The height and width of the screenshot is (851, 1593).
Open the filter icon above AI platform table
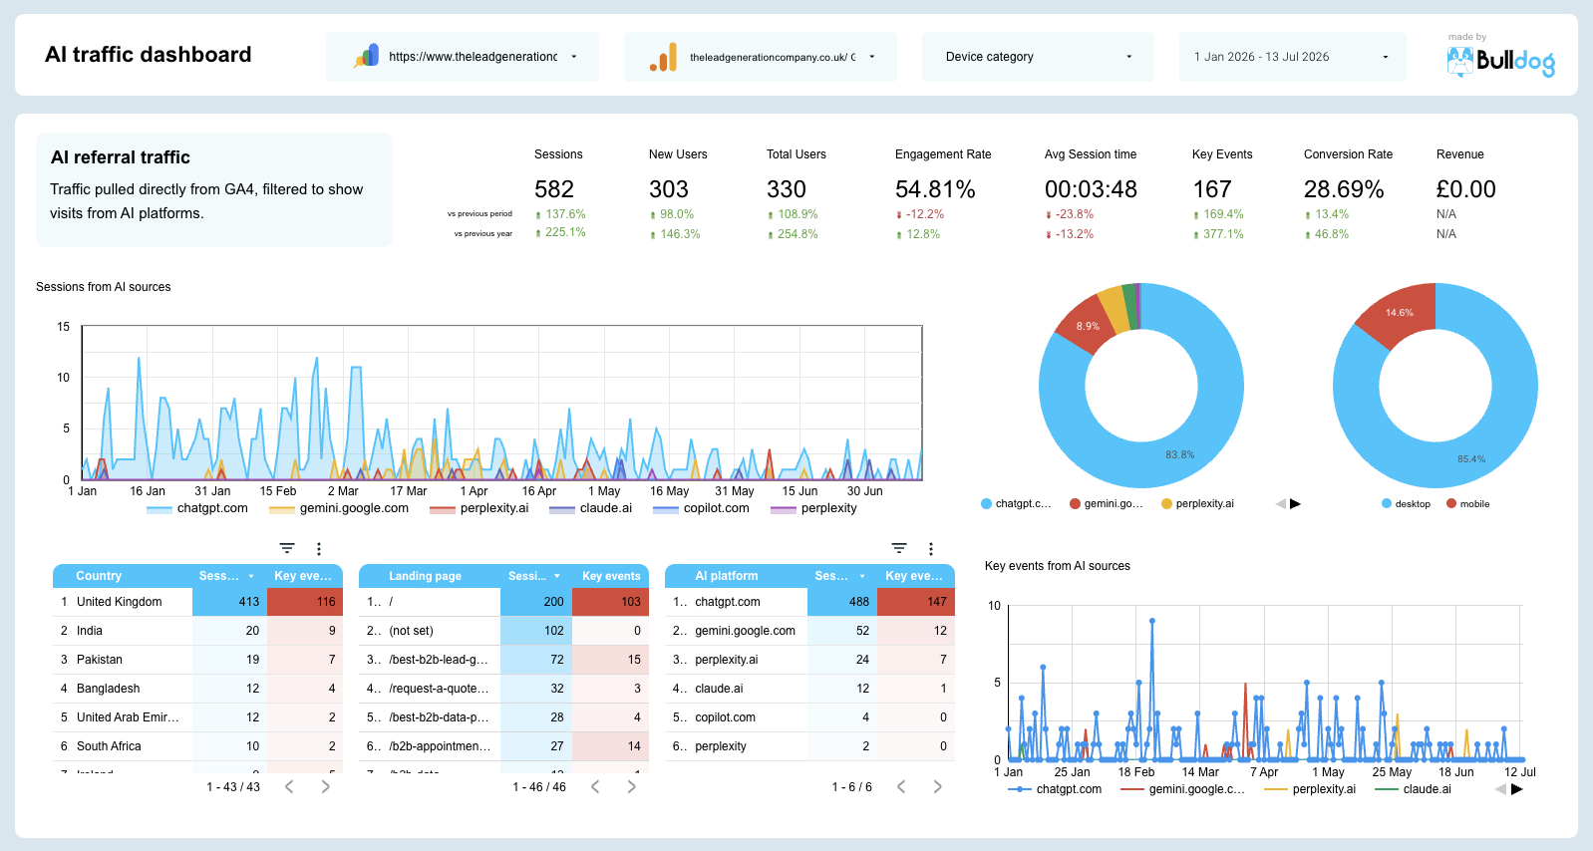tap(899, 548)
